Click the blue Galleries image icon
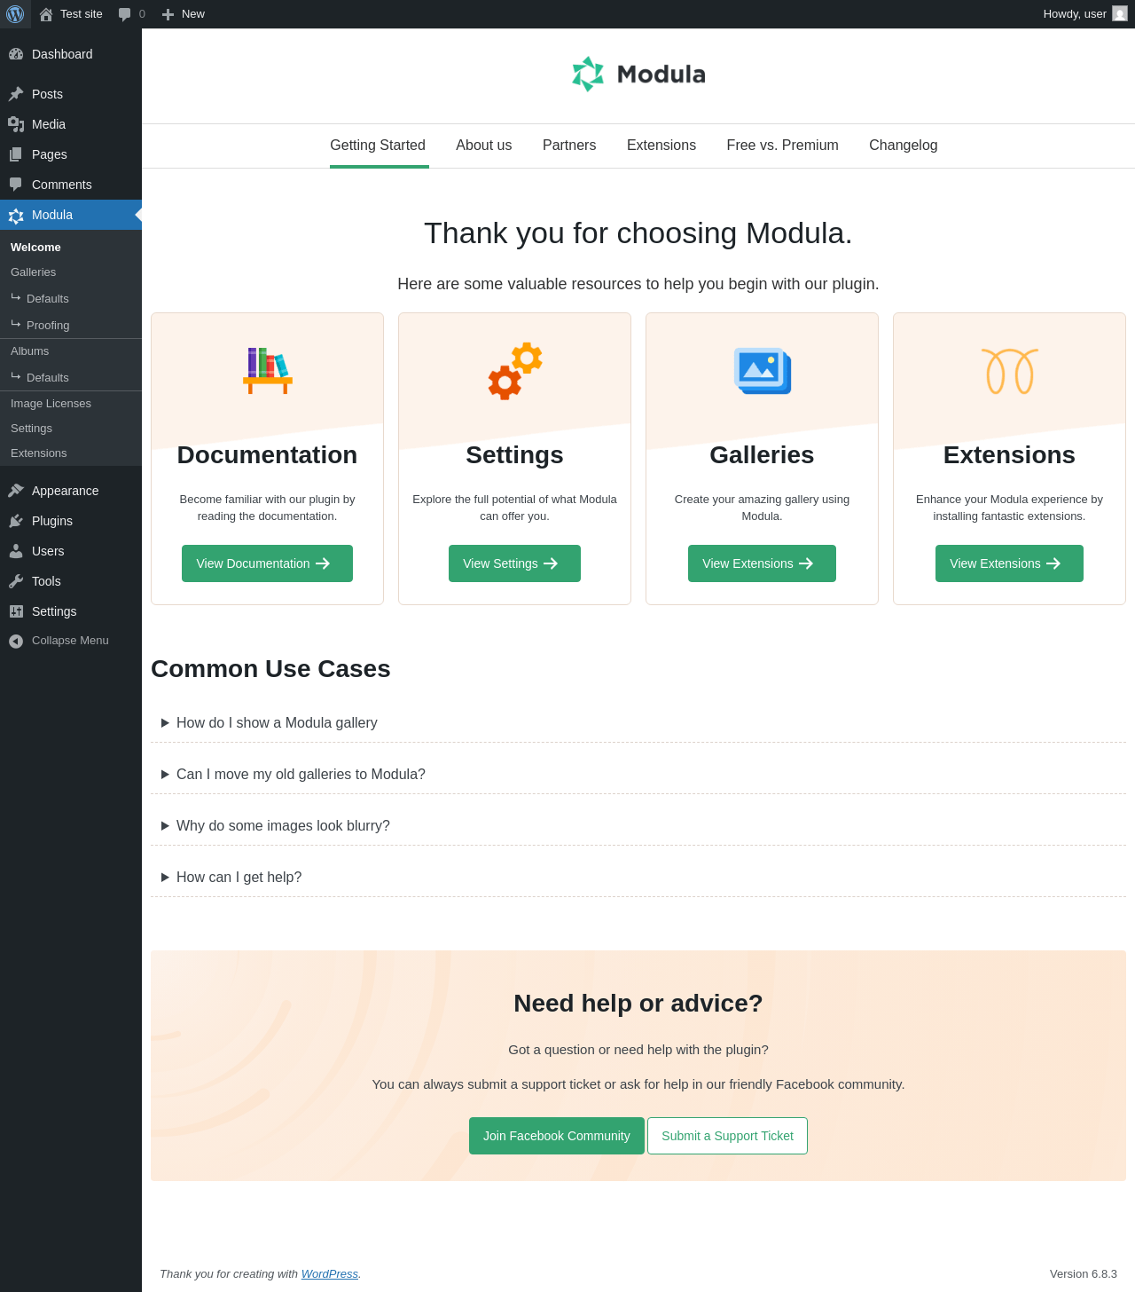 [x=763, y=371]
